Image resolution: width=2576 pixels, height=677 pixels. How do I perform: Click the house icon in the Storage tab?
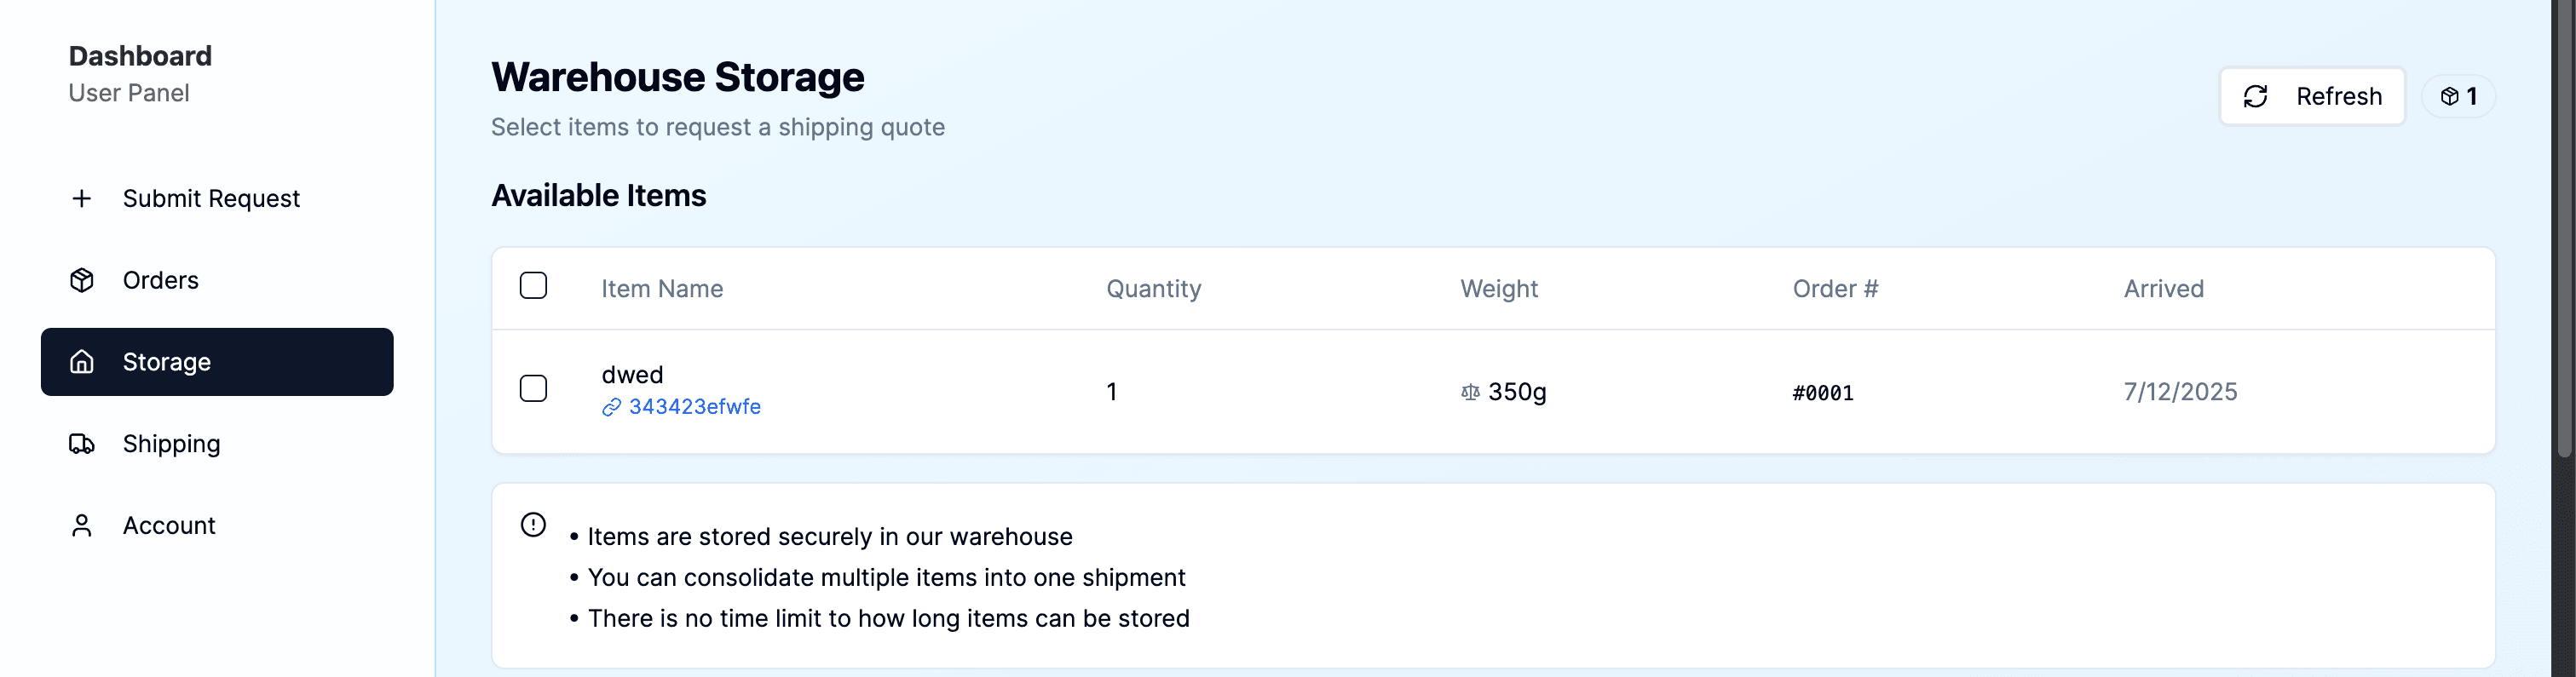[x=81, y=362]
